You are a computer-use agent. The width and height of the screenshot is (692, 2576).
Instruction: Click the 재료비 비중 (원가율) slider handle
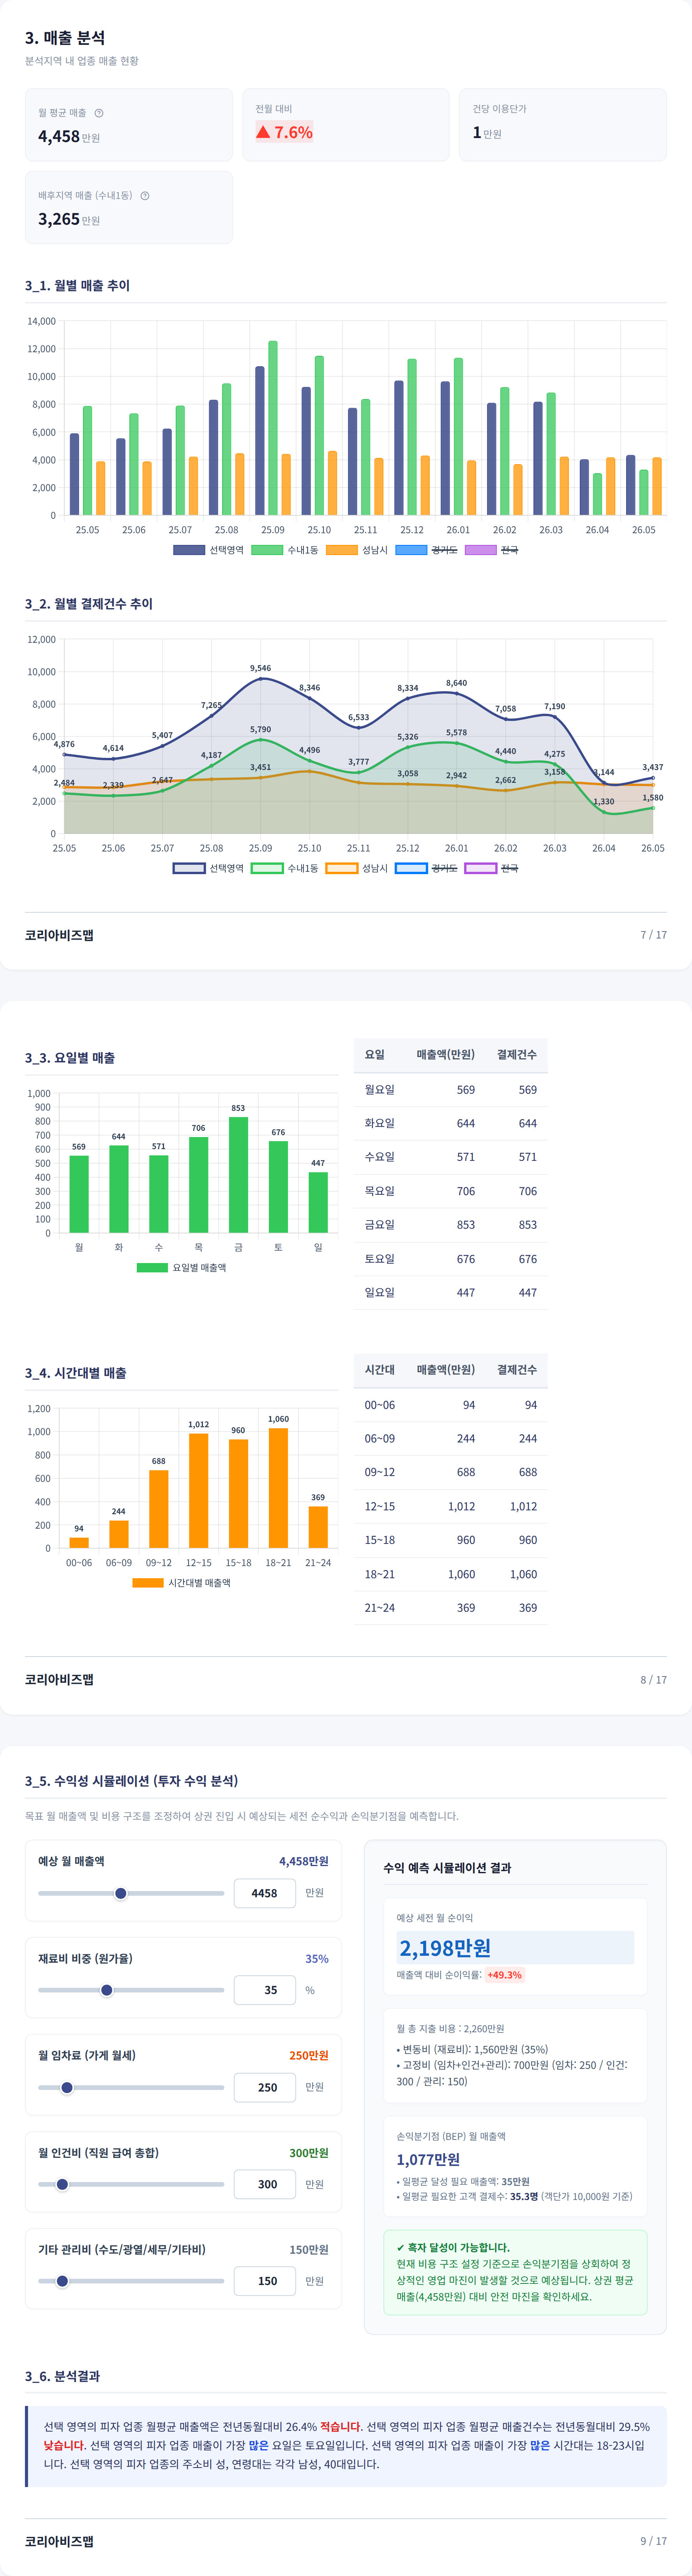tap(107, 1990)
